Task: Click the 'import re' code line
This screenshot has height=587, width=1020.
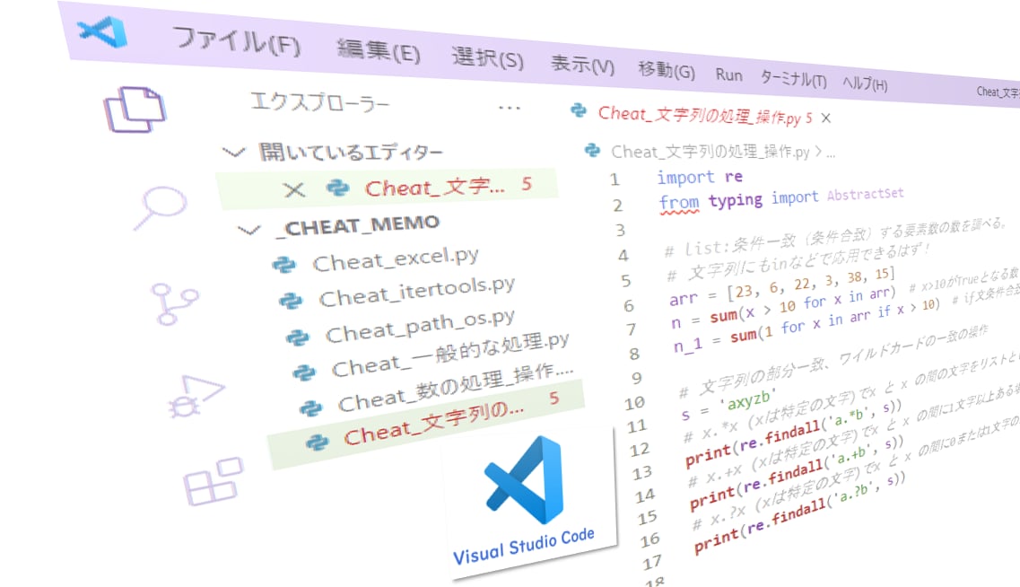Action: click(x=700, y=176)
